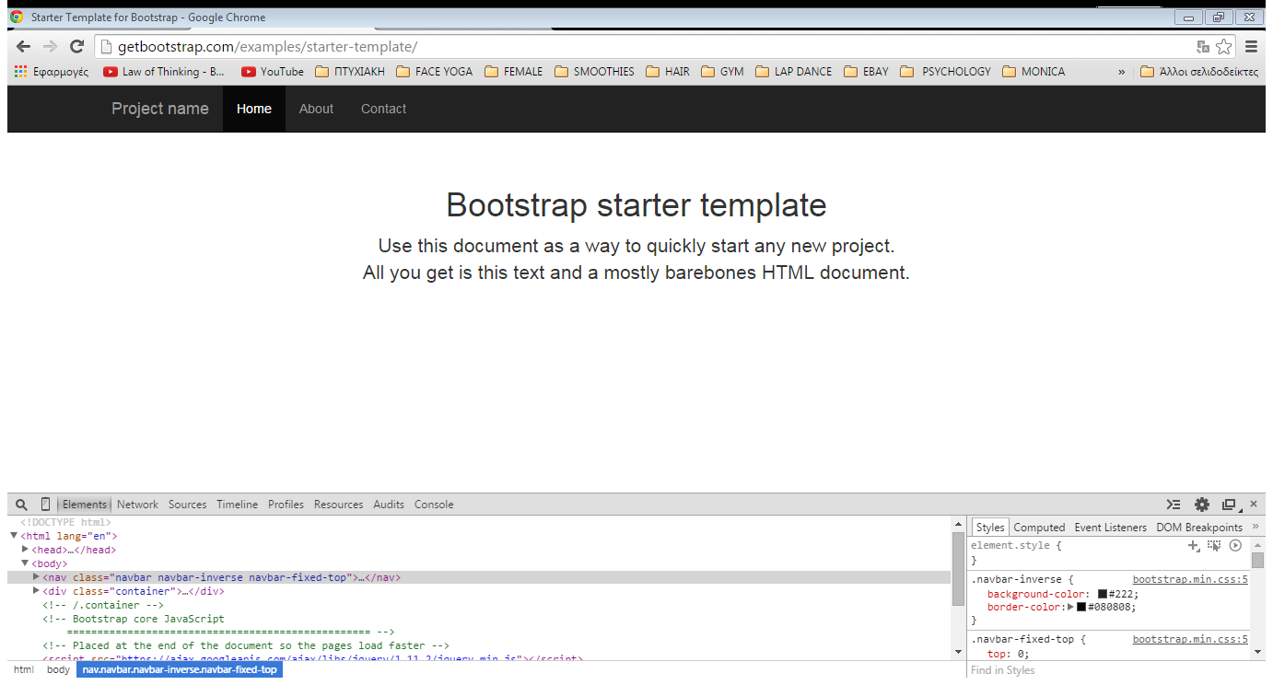Collapse the html element triangle
The height and width of the screenshot is (685, 1273).
tap(14, 536)
